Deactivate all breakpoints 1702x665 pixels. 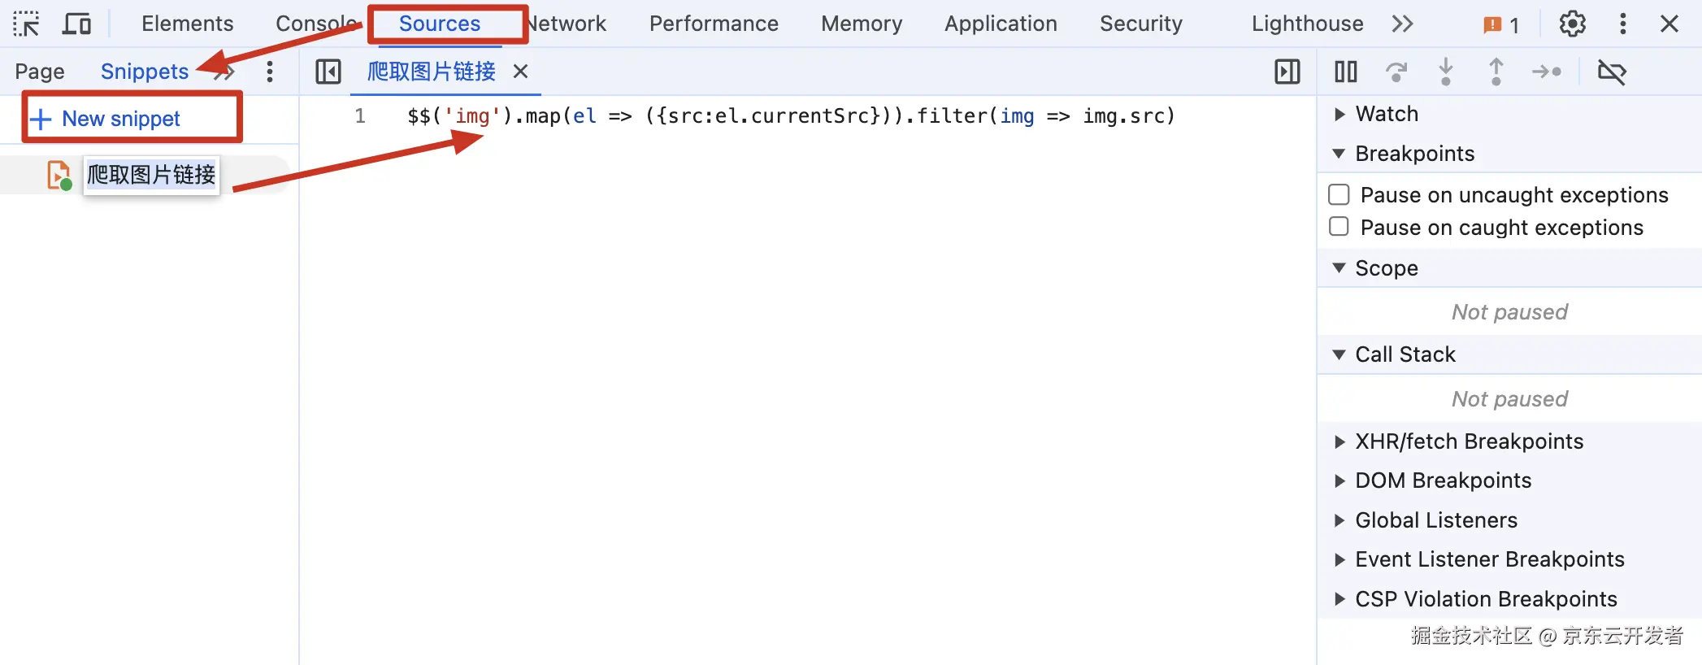pos(1611,72)
